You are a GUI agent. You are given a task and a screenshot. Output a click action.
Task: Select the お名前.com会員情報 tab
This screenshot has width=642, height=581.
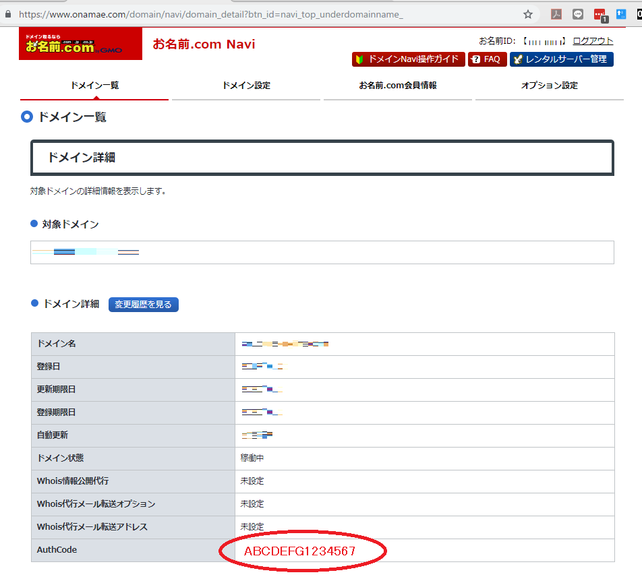[x=398, y=86]
